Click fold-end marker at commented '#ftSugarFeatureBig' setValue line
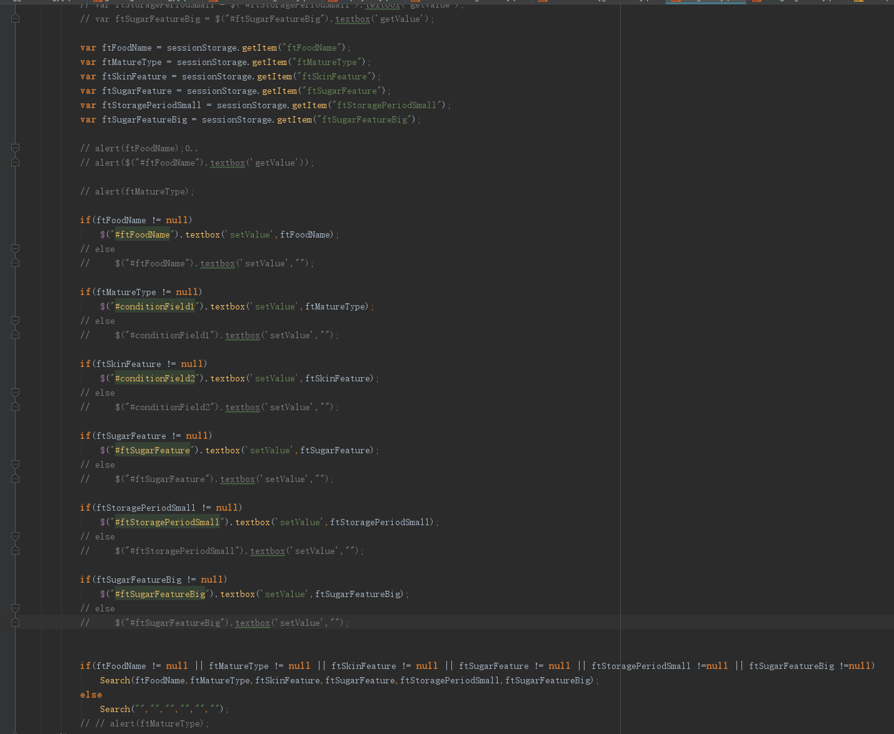 (16, 623)
